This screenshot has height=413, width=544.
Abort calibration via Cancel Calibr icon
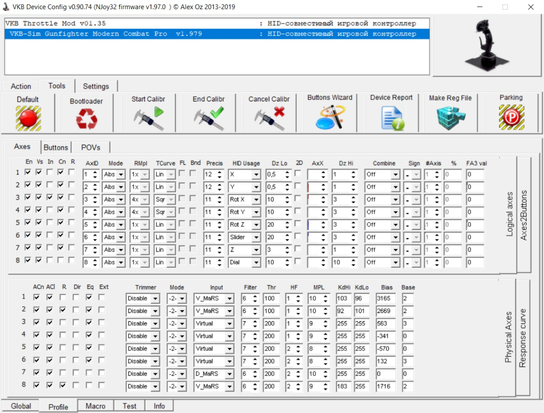pos(269,118)
